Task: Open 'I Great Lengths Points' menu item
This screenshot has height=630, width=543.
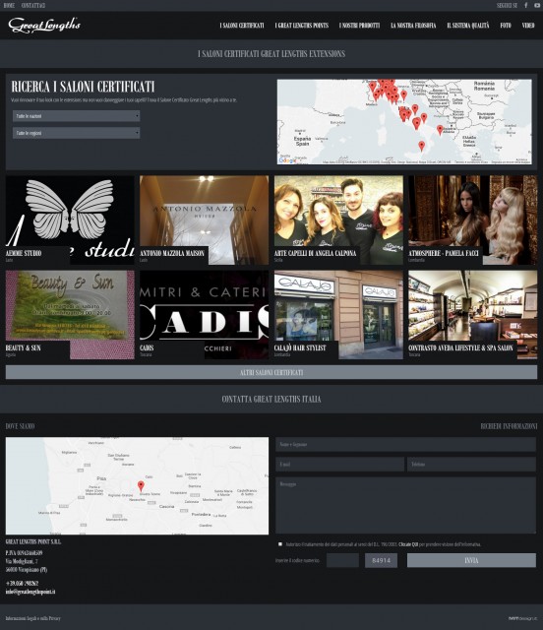Action: point(302,26)
